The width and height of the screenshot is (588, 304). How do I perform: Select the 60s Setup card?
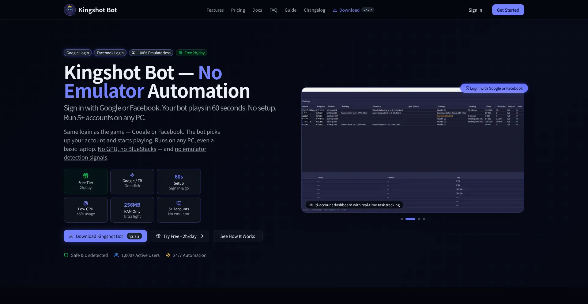[x=179, y=182]
